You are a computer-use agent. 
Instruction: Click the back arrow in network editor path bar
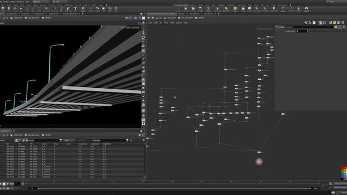(149, 18)
